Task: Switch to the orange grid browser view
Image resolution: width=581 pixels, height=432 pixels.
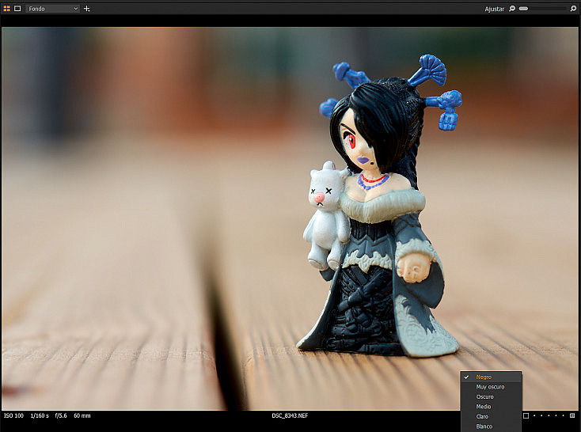Action: [6, 9]
